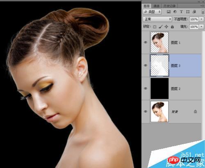Select 图层 1 thumbnail
205x168 pixels.
click(159, 42)
